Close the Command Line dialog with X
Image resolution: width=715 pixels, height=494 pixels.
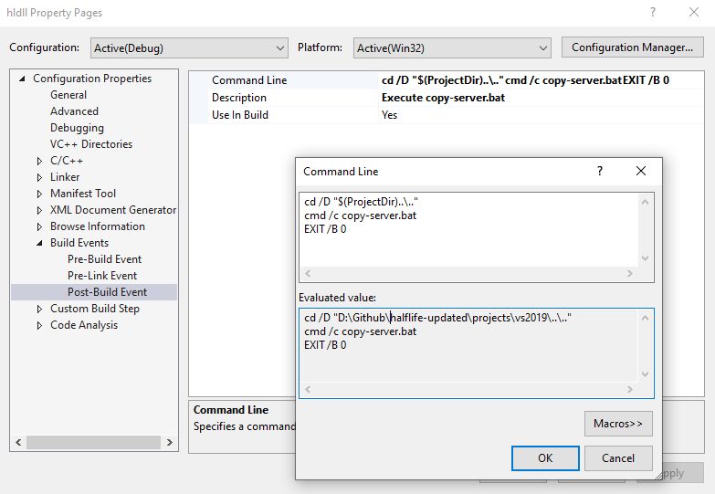coord(641,171)
